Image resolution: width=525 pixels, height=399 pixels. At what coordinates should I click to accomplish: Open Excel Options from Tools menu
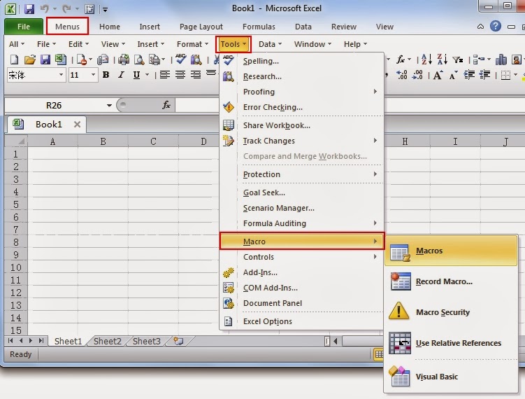[301, 321]
